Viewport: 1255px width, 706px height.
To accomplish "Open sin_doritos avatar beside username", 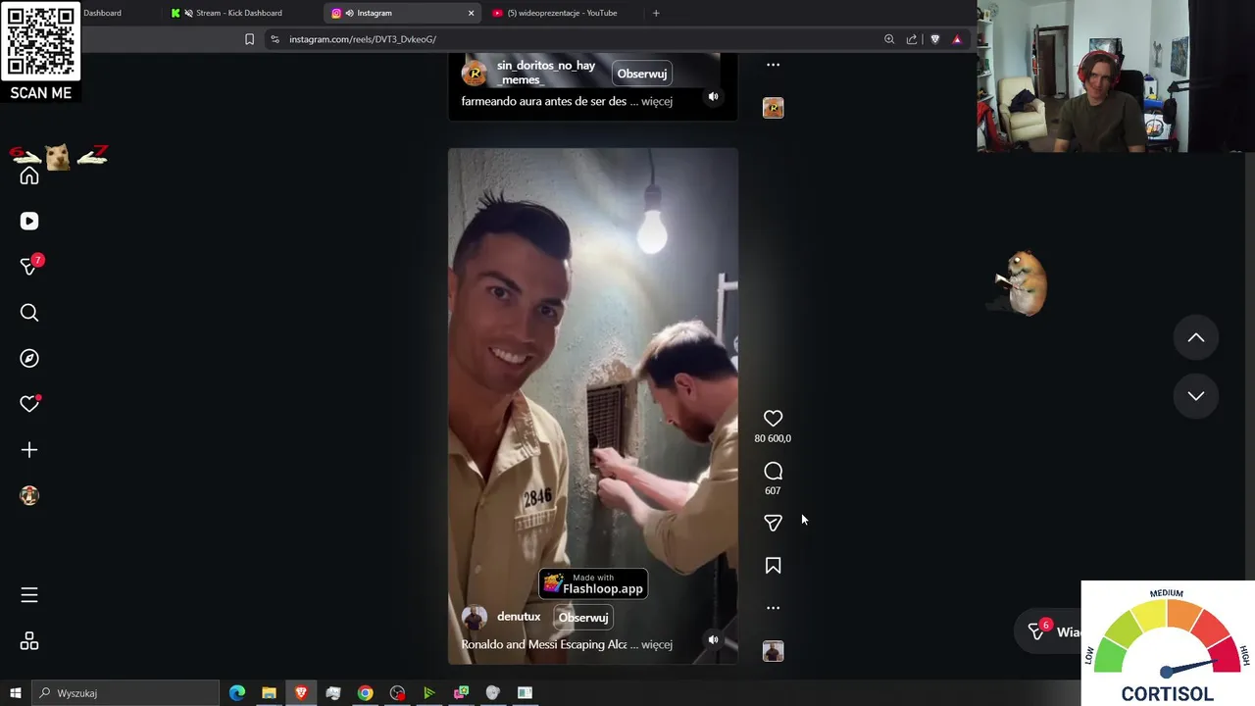I will click(475, 73).
